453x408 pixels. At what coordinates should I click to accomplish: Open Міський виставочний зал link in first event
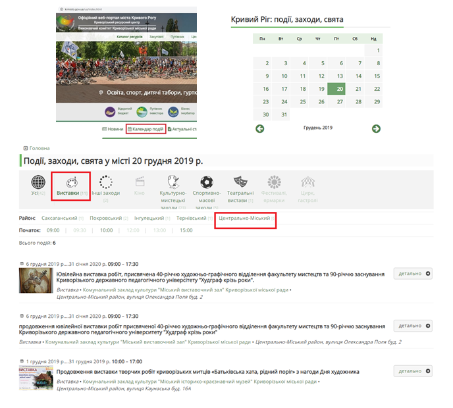pyautogui.click(x=186, y=290)
